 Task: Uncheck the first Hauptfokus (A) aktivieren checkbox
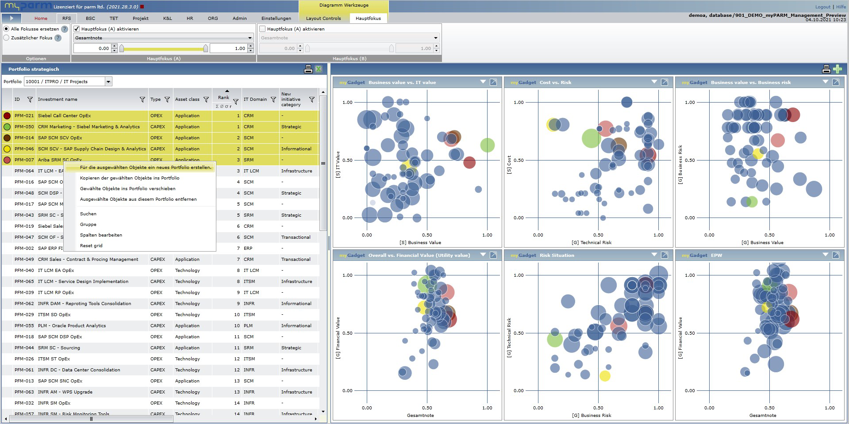pos(77,29)
